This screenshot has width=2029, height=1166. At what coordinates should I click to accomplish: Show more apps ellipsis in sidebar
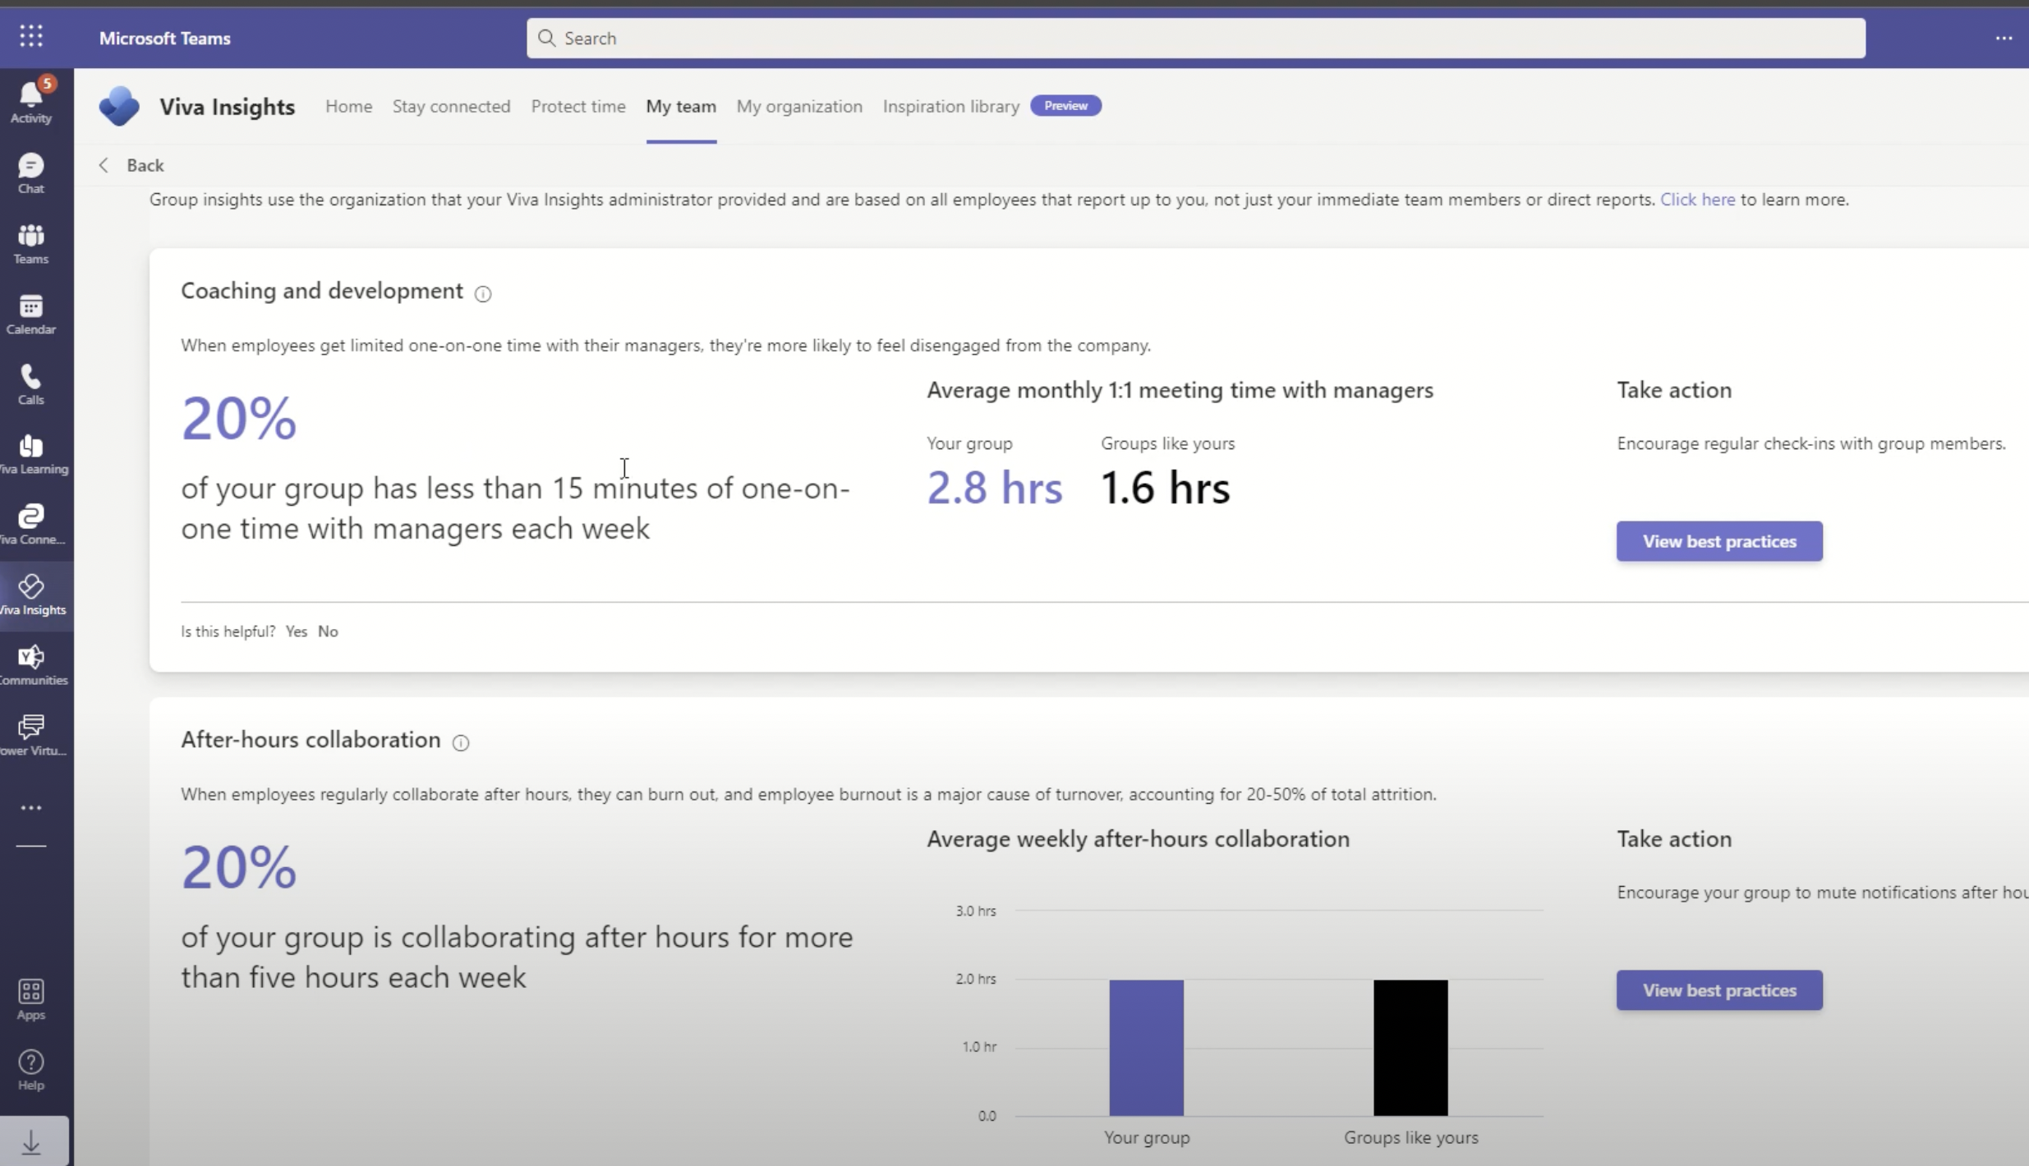point(31,808)
